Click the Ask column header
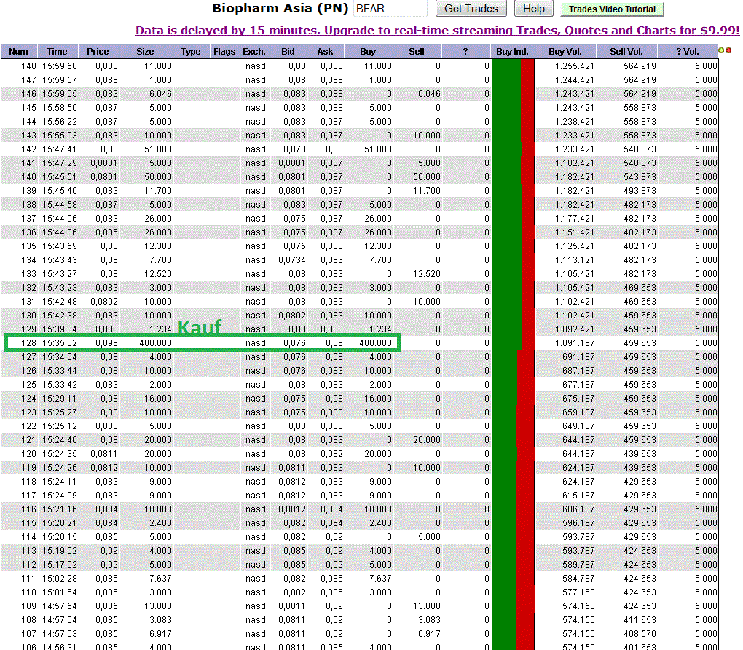The image size is (743, 650). coord(324,51)
